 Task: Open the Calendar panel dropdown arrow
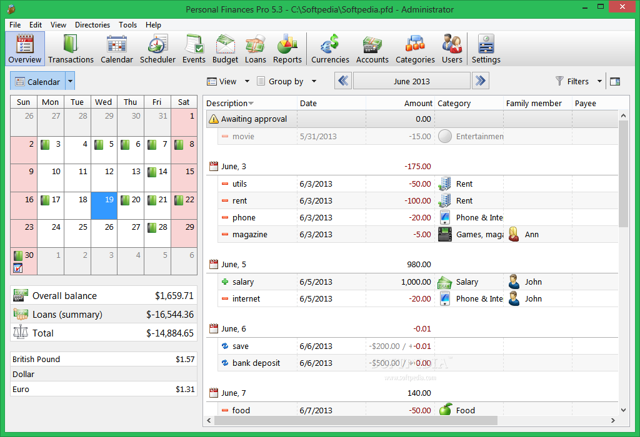click(70, 82)
